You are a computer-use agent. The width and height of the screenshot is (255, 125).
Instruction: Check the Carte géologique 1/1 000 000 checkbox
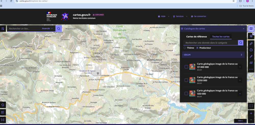point(186,67)
